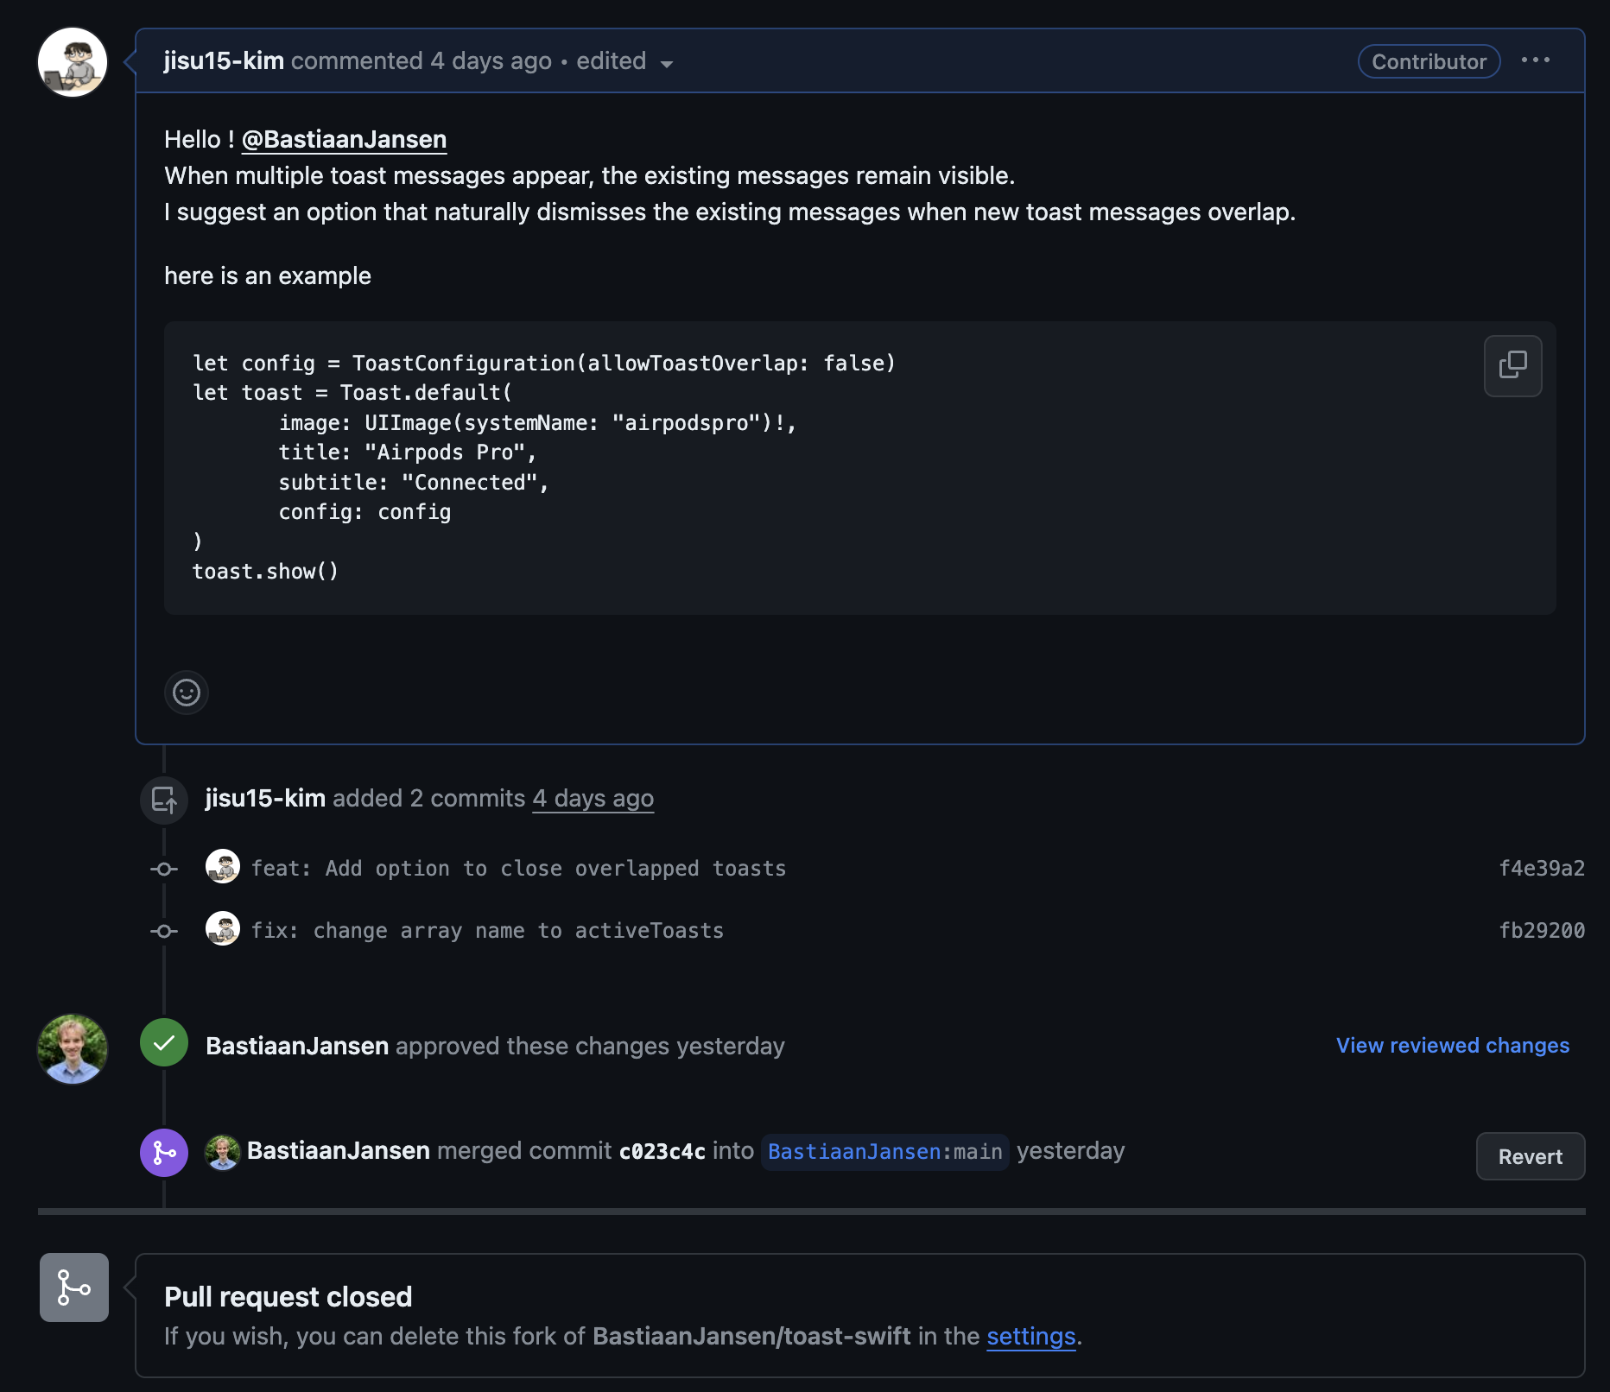The height and width of the screenshot is (1392, 1610).
Task: Click the Contributor badge
Action: pyautogui.click(x=1429, y=61)
